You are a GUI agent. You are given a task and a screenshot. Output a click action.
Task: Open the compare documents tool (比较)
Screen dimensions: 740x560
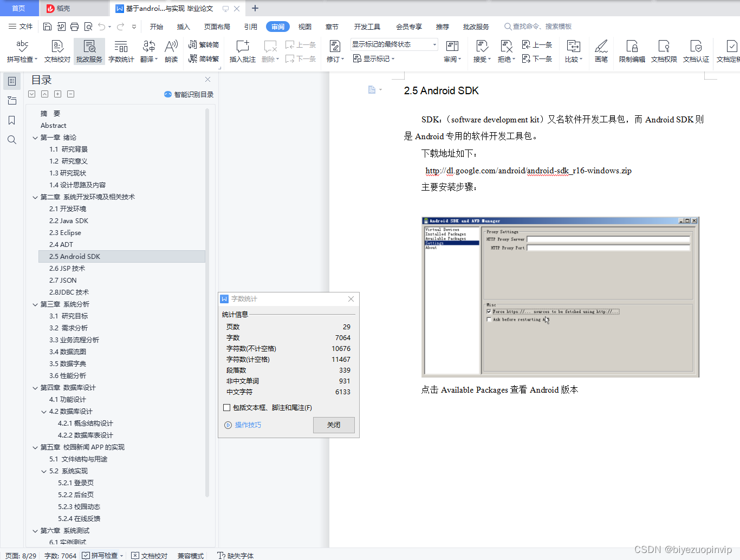573,51
